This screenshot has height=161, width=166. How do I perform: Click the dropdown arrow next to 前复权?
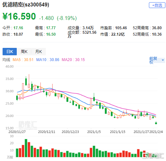(163, 60)
